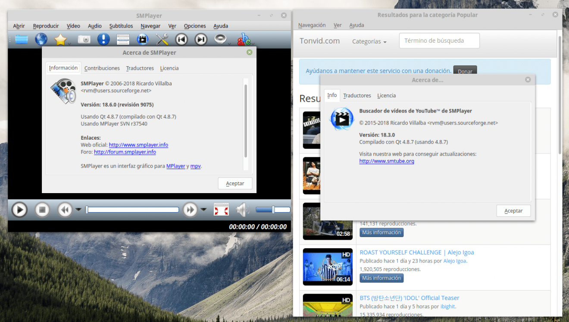The image size is (569, 322).
Task: Focus the Término de búsqueda search field
Action: click(x=439, y=41)
